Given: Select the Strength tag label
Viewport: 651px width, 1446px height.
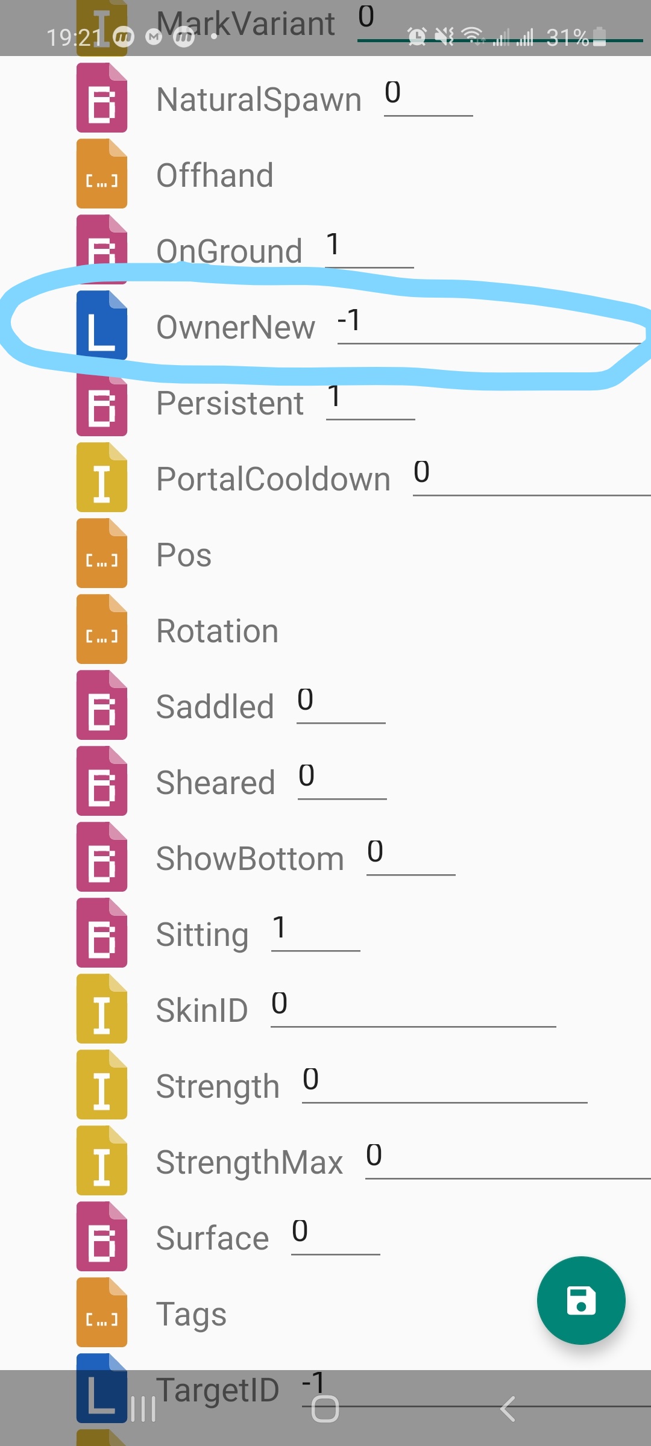Looking at the screenshot, I should [x=218, y=1086].
